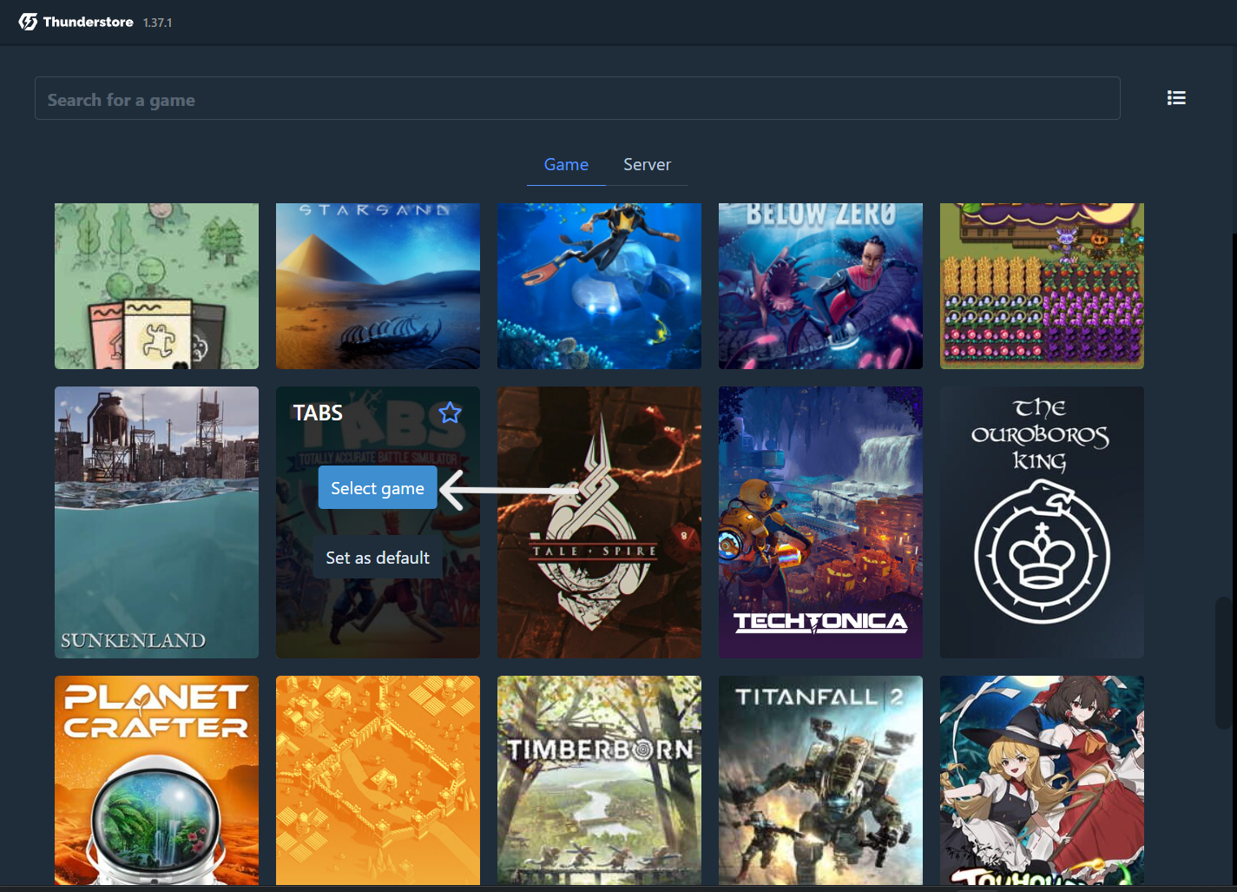Select the Starsand game thumbnail
Screen dimensions: 1237x892
[378, 286]
